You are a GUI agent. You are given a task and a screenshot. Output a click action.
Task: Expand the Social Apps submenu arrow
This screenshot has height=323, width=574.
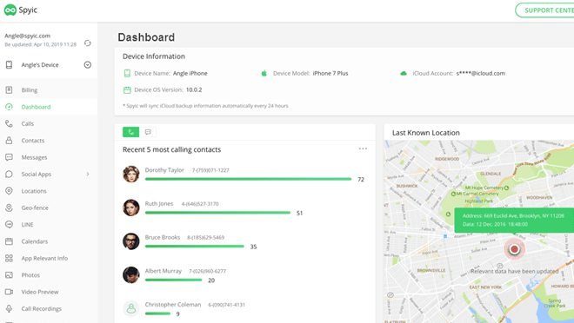pyautogui.click(x=88, y=174)
